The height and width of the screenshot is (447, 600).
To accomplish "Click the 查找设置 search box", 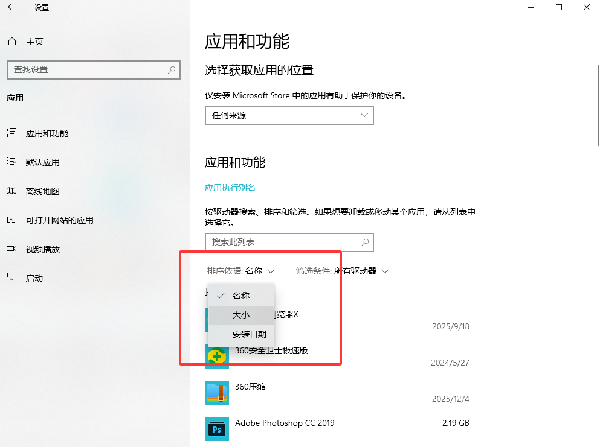I will coord(94,70).
